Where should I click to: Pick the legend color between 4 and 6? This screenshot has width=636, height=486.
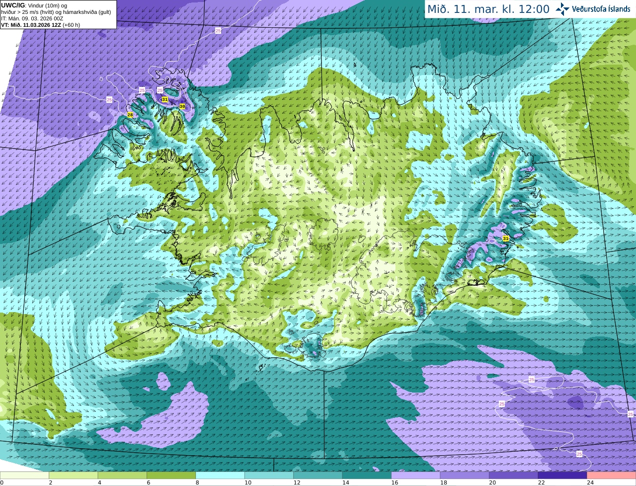[122, 475]
